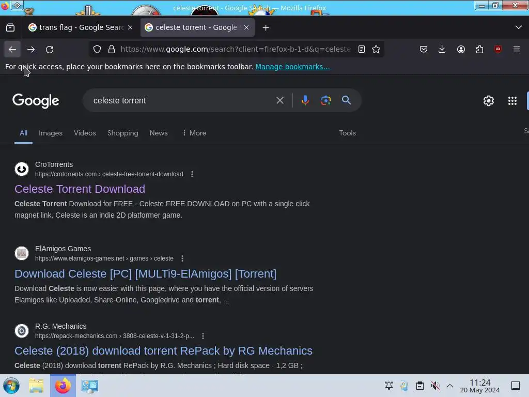Switch to 'trans flag - Google Search' tab
The image size is (529, 397).
pos(81,27)
